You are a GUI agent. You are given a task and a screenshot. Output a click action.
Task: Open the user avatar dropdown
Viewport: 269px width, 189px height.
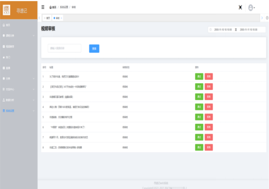pos(251,8)
